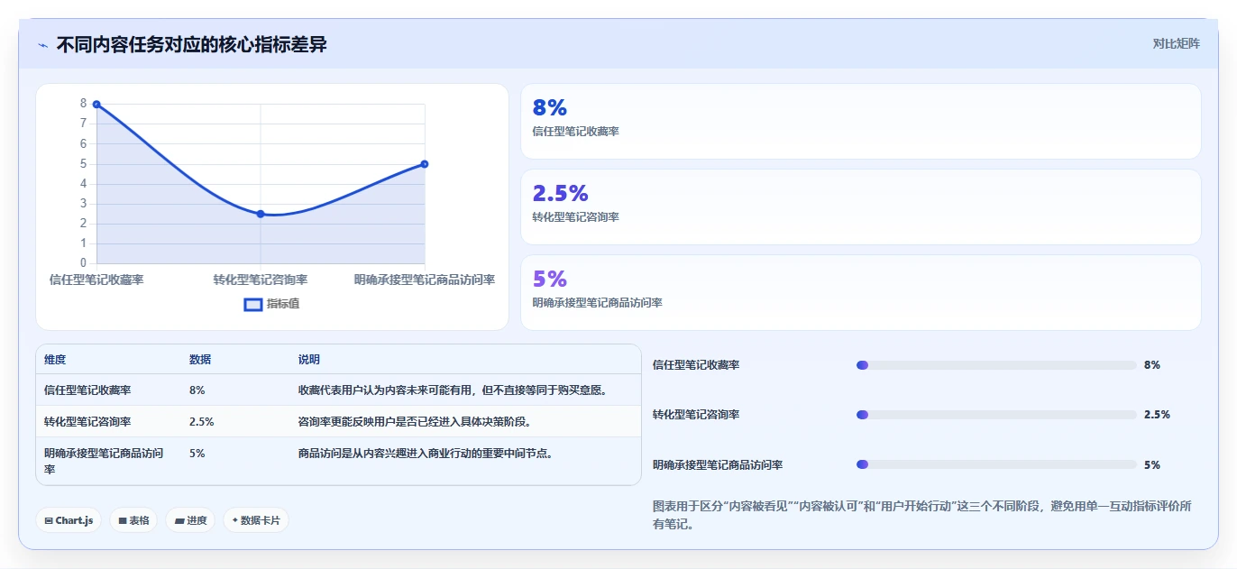The image size is (1237, 569).
Task: Click the large 8% value in the top card
Action: coord(550,108)
